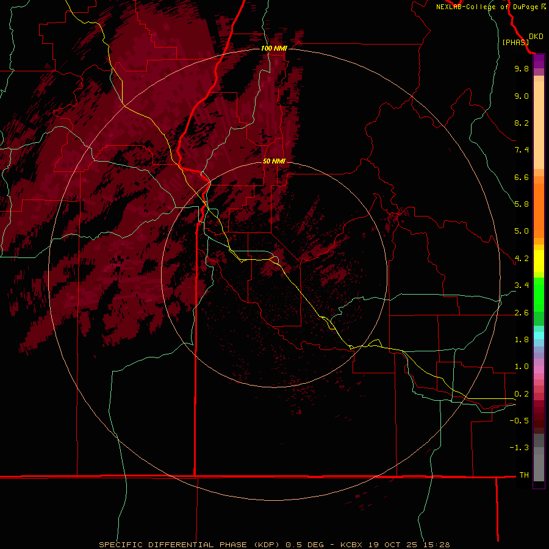Select the 0.2 scale value label
The height and width of the screenshot is (549, 549).
point(522,394)
